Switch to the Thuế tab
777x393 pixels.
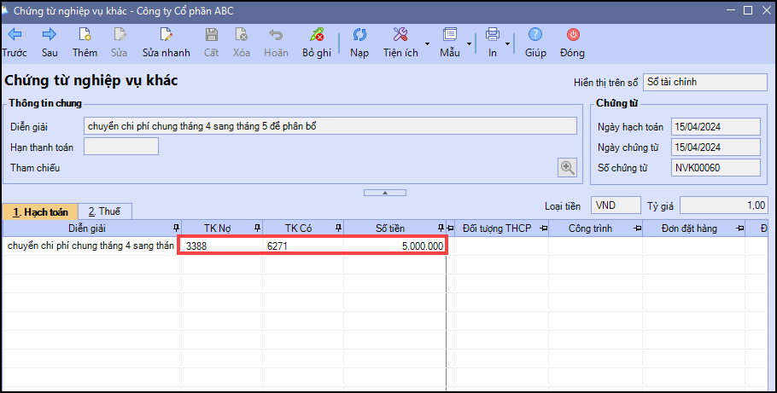(104, 211)
